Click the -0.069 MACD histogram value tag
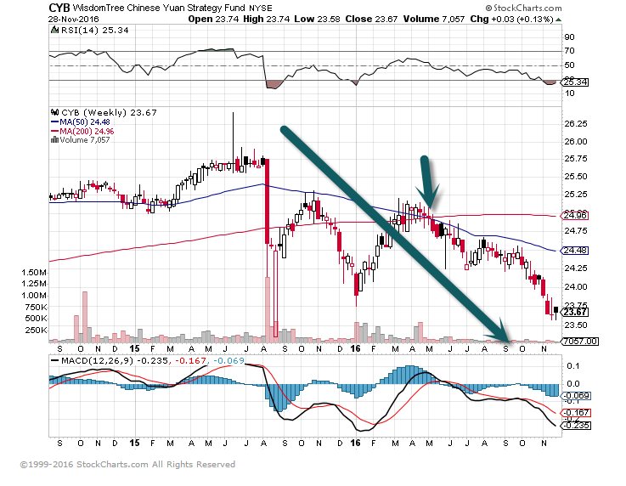This screenshot has height=486, width=626. (x=576, y=396)
